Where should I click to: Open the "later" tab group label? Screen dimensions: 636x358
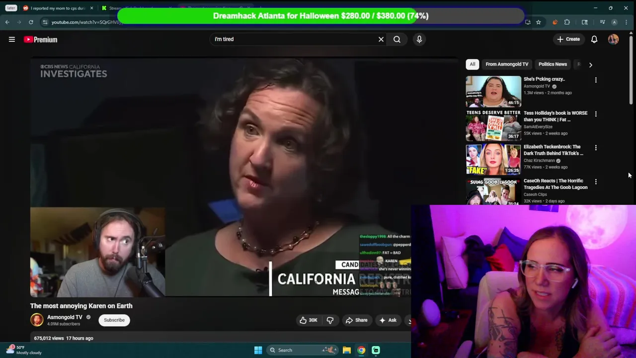(x=11, y=8)
